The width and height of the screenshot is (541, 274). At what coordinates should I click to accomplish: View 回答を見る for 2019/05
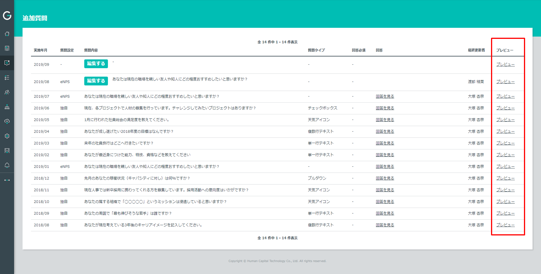385,120
